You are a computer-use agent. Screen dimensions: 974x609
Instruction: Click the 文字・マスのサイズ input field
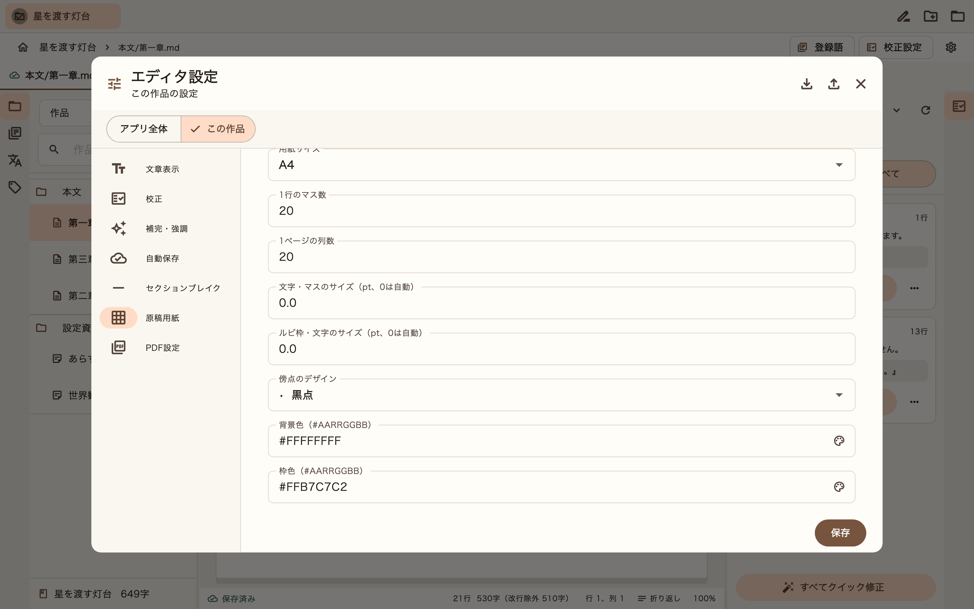[561, 303]
